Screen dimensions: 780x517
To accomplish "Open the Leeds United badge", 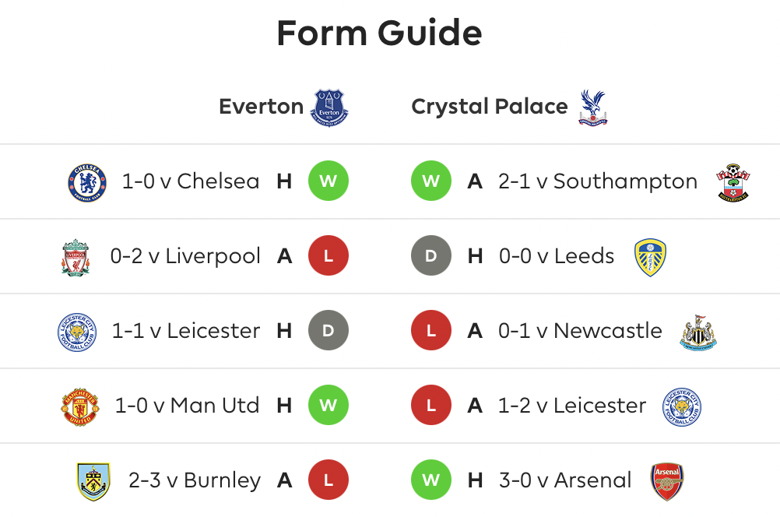I will [650, 257].
